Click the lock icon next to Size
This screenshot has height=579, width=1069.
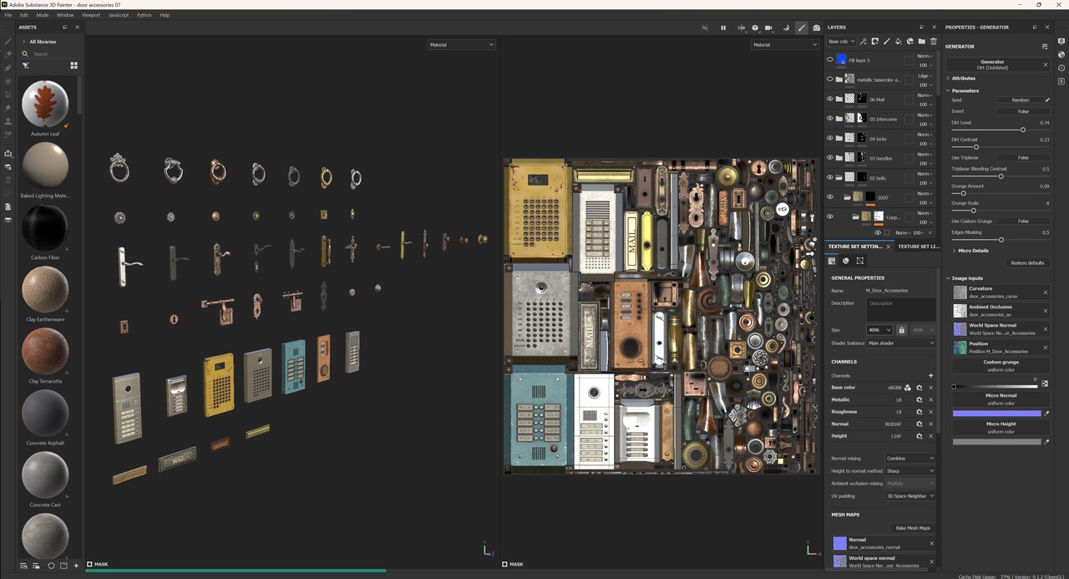[x=902, y=330]
